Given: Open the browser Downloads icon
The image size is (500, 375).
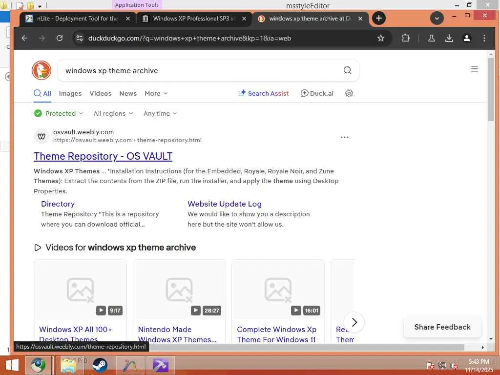Looking at the screenshot, I should pyautogui.click(x=449, y=38).
